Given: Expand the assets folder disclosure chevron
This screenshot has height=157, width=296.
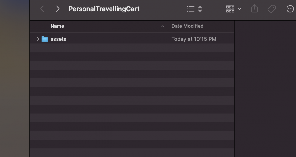Looking at the screenshot, I should (x=38, y=39).
